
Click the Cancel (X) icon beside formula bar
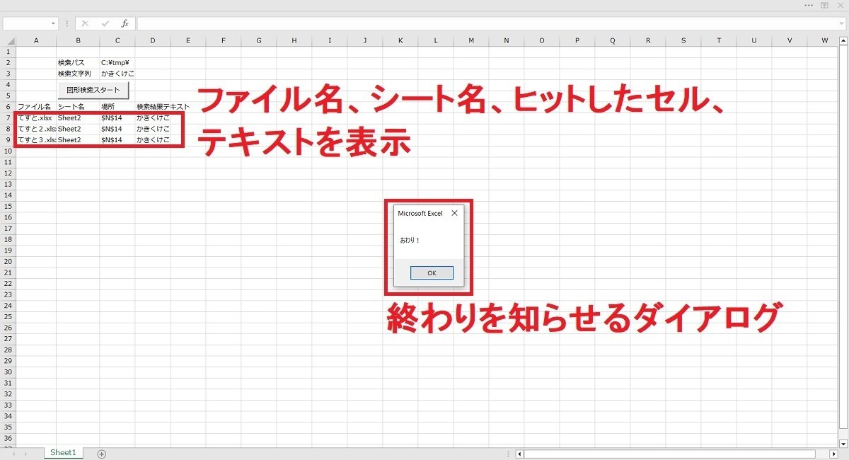click(x=84, y=22)
